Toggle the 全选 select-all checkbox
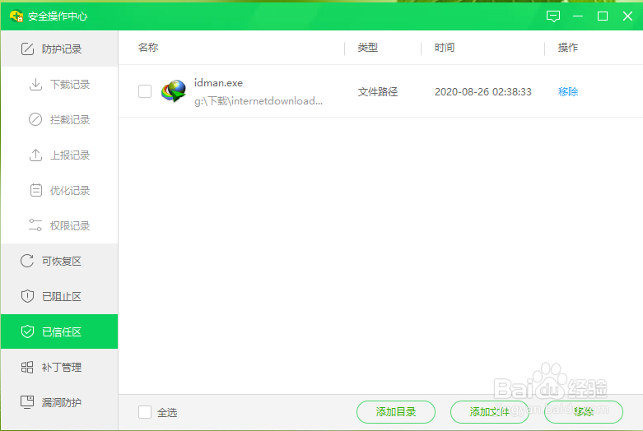 tap(145, 412)
